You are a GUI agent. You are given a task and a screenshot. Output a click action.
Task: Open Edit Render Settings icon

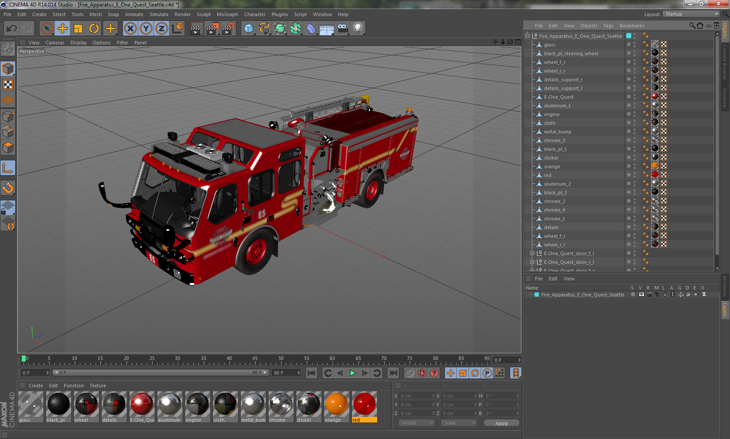(x=229, y=29)
